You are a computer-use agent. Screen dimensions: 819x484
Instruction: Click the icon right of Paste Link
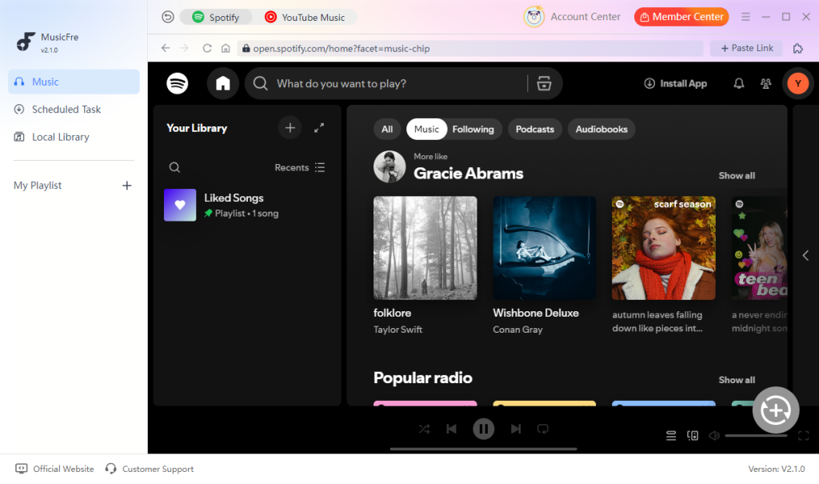(x=797, y=48)
